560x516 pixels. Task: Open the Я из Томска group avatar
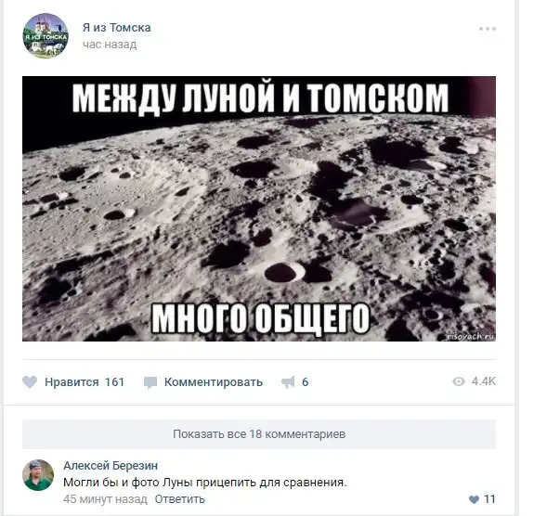[46, 35]
